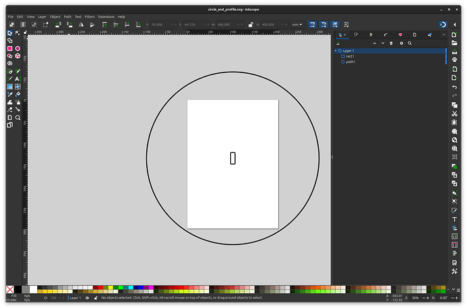Select the Dropper color picker tool
Screen dimensions: 467x308
click(10, 94)
